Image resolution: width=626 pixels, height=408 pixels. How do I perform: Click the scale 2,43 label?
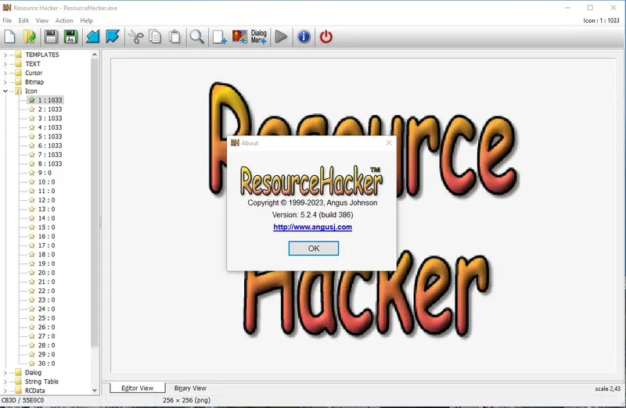[x=608, y=388]
